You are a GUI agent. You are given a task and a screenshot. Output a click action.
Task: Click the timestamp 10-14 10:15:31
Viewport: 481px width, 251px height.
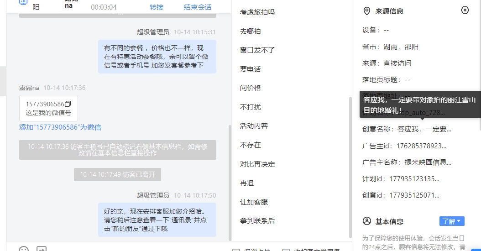(x=195, y=32)
